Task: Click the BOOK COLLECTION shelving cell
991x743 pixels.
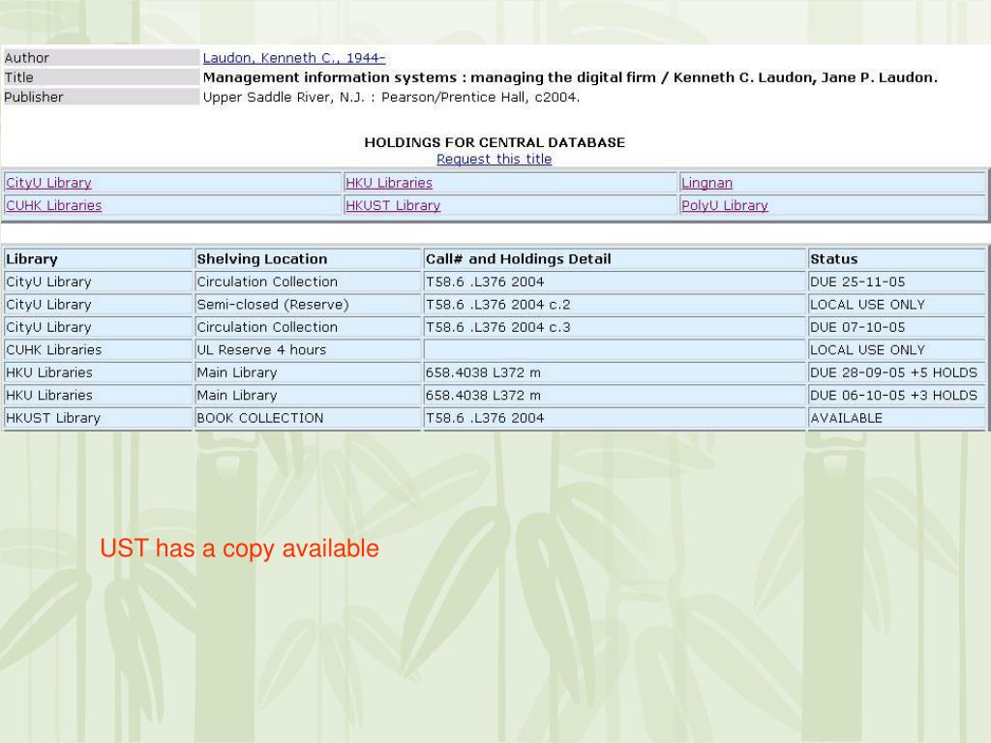Action: 308,418
